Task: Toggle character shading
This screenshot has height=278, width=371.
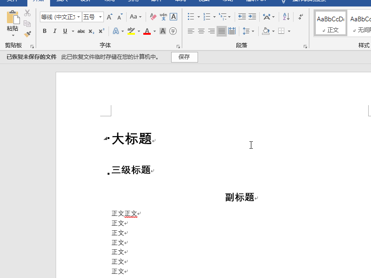Action: coord(163,31)
